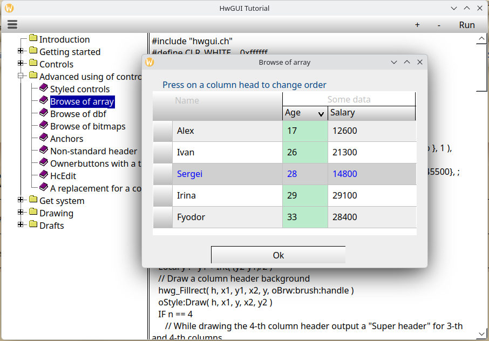This screenshot has width=489, height=341.
Task: Click Run in the toolbar
Action: 467,25
